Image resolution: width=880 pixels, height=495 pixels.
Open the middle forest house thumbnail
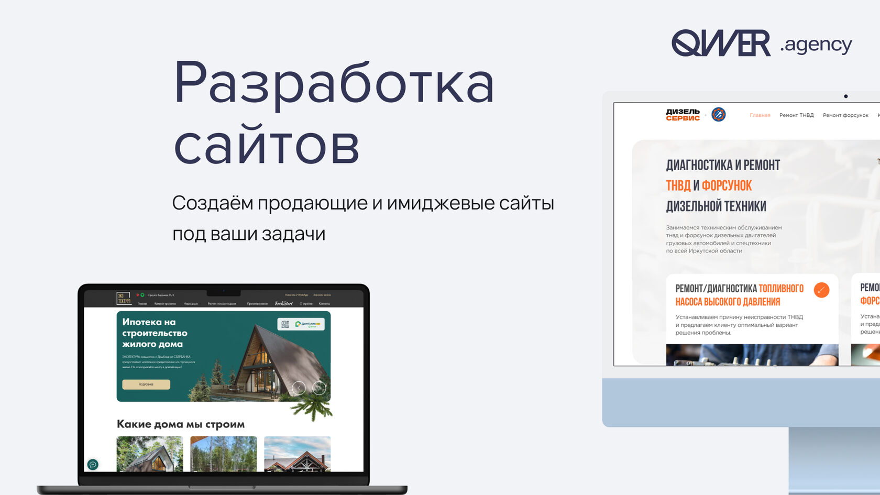point(224,454)
